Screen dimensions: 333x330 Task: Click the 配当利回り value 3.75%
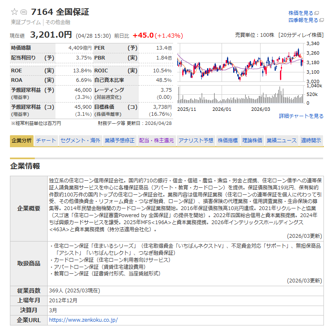pos(84,57)
